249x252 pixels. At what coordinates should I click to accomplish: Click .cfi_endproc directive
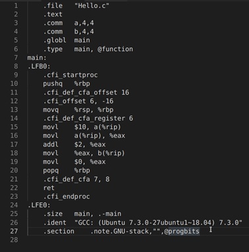[66, 196]
